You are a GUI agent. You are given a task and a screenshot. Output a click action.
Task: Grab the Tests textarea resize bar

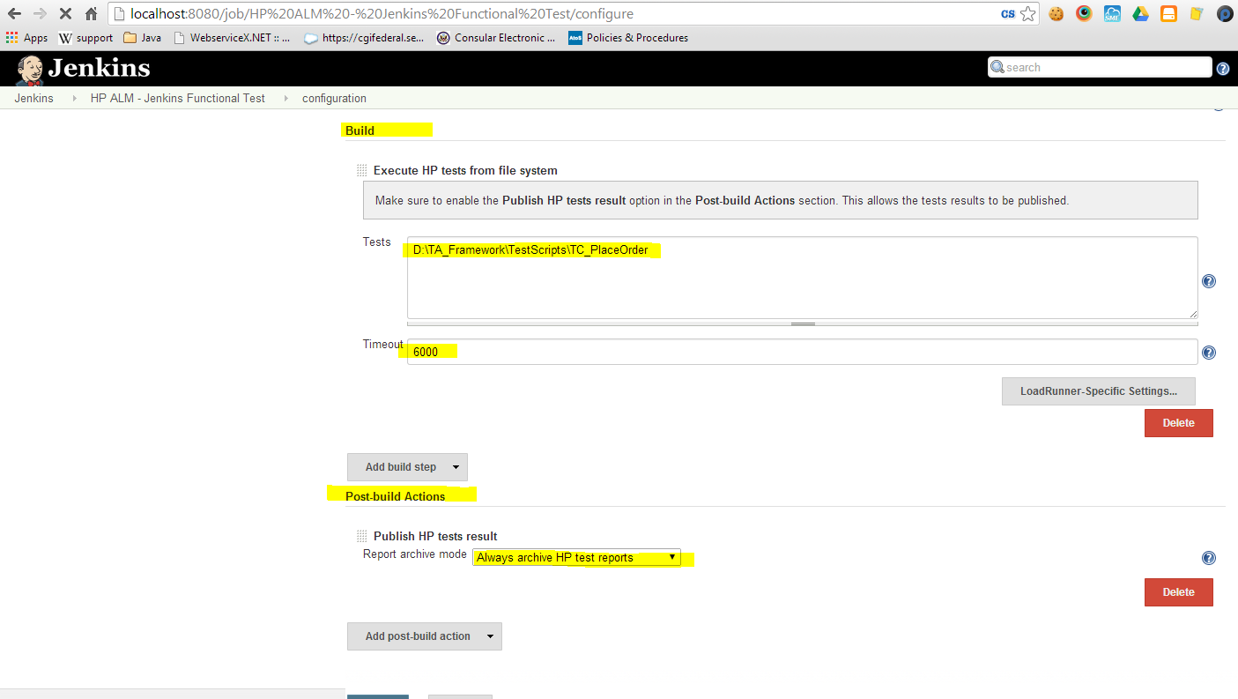pos(803,323)
